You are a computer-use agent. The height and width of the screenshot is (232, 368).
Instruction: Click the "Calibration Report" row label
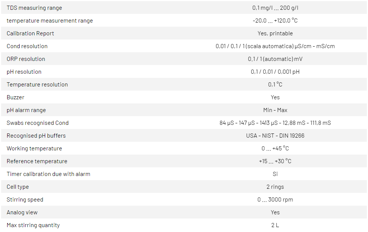pos(30,33)
